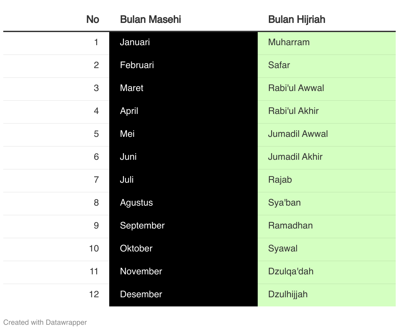The width and height of the screenshot is (399, 330).
Task: Select the Rabi'ul Awwal cell
Action: click(x=296, y=88)
